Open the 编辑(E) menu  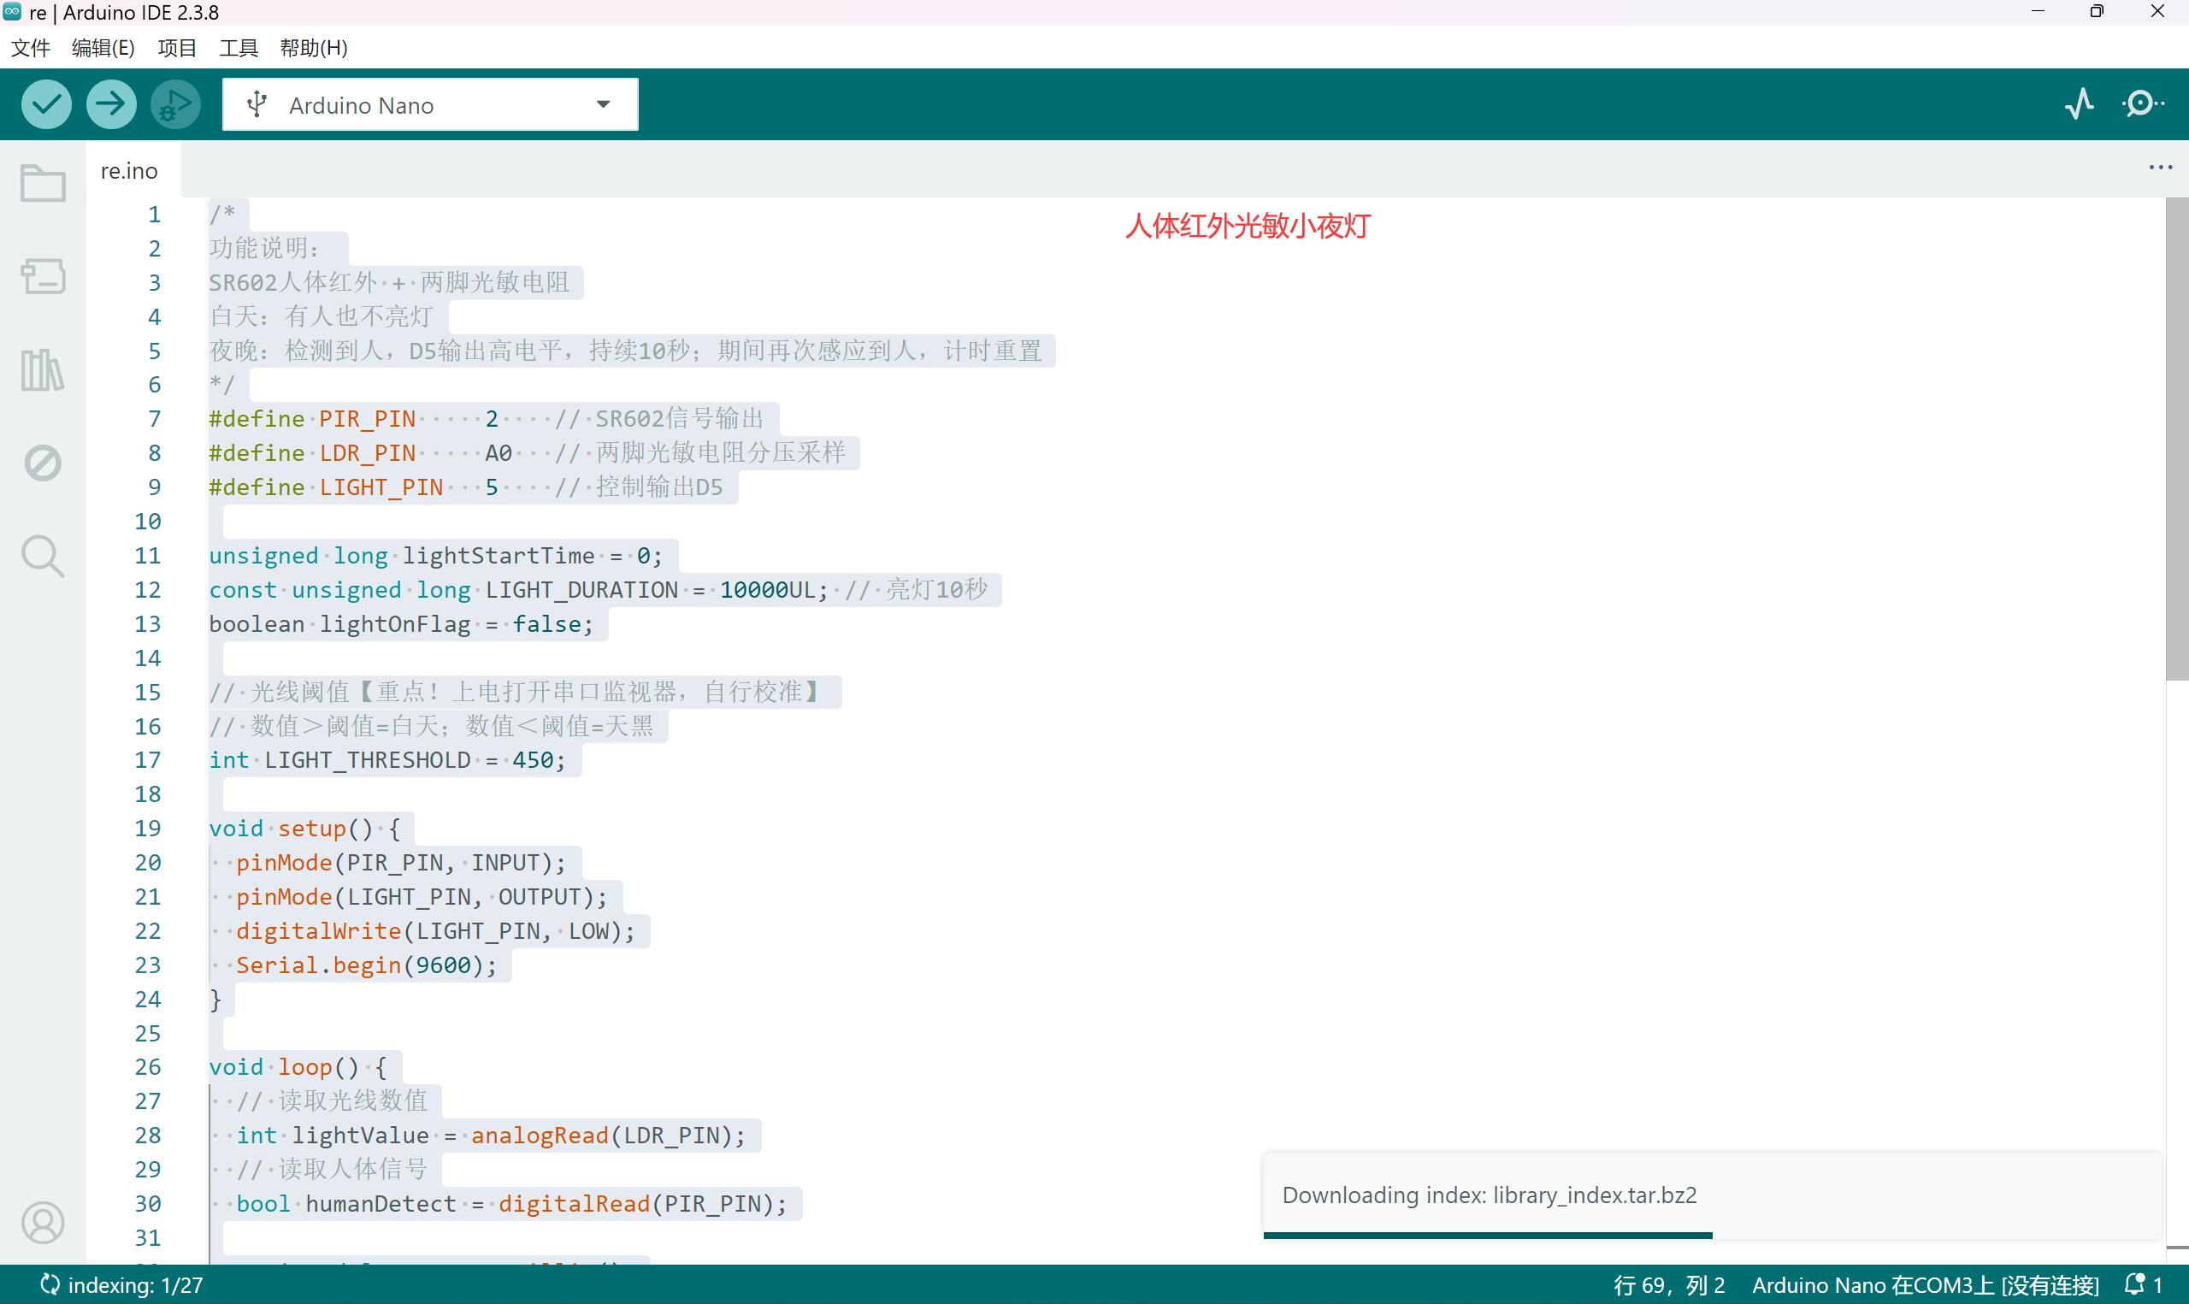pyautogui.click(x=103, y=47)
